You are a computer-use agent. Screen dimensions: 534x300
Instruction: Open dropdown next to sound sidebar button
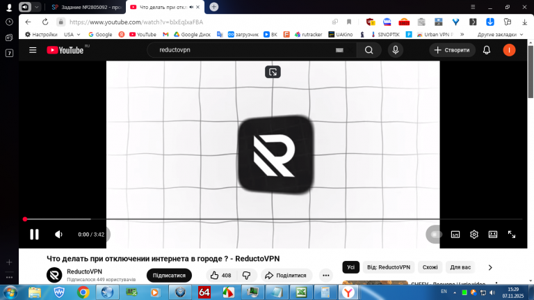tap(36, 7)
